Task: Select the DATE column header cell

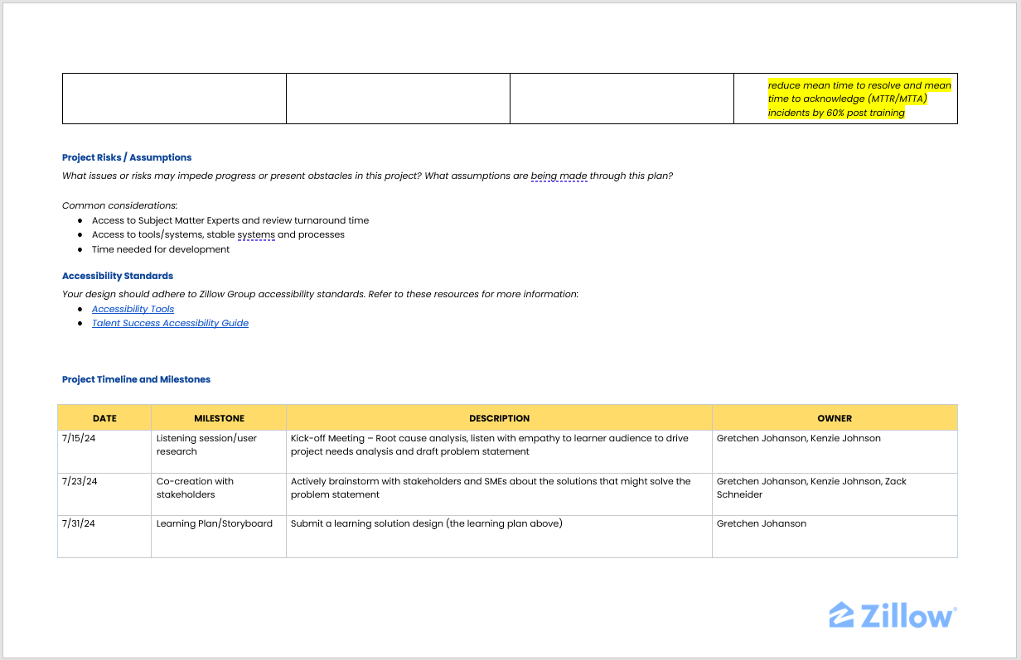Action: tap(104, 418)
